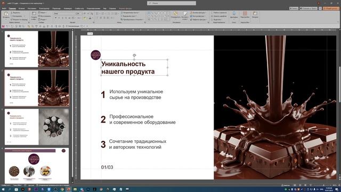This screenshot has height=192, width=341.
Task: Open the Windows Start button
Action: 3,190
